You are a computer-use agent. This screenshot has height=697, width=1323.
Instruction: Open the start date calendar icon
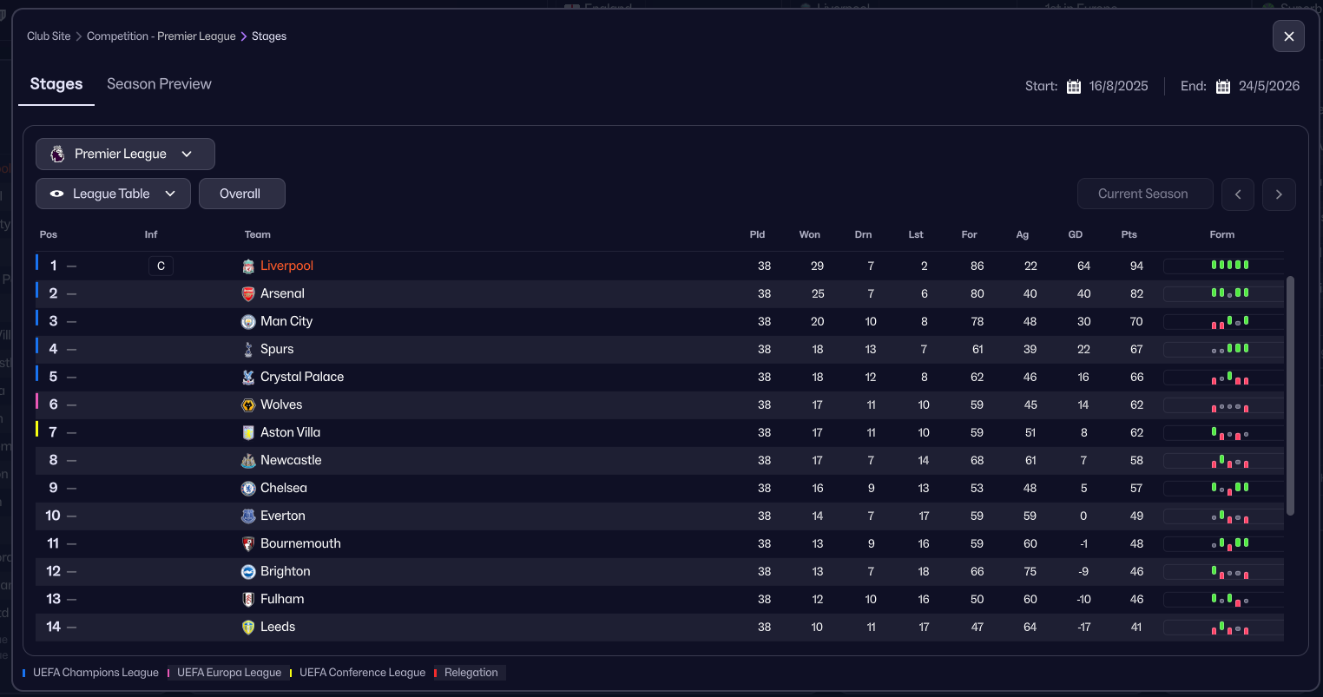click(x=1074, y=87)
